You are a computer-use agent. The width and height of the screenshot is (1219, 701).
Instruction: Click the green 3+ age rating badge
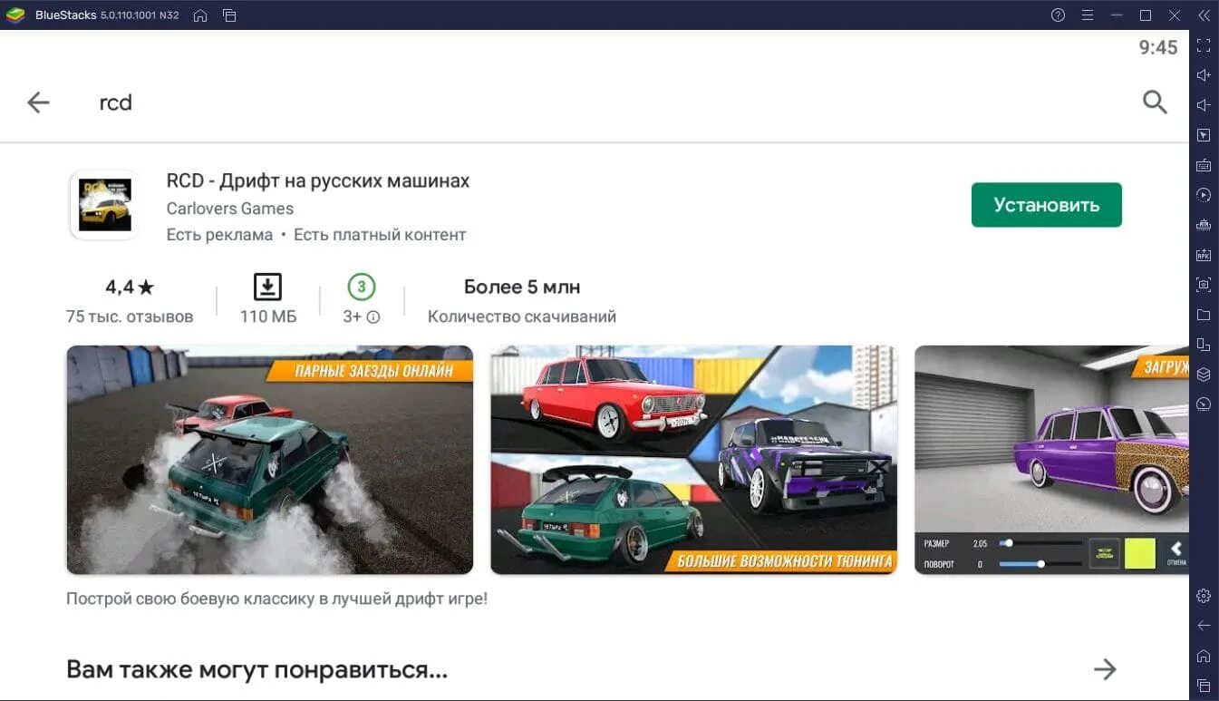pos(361,287)
